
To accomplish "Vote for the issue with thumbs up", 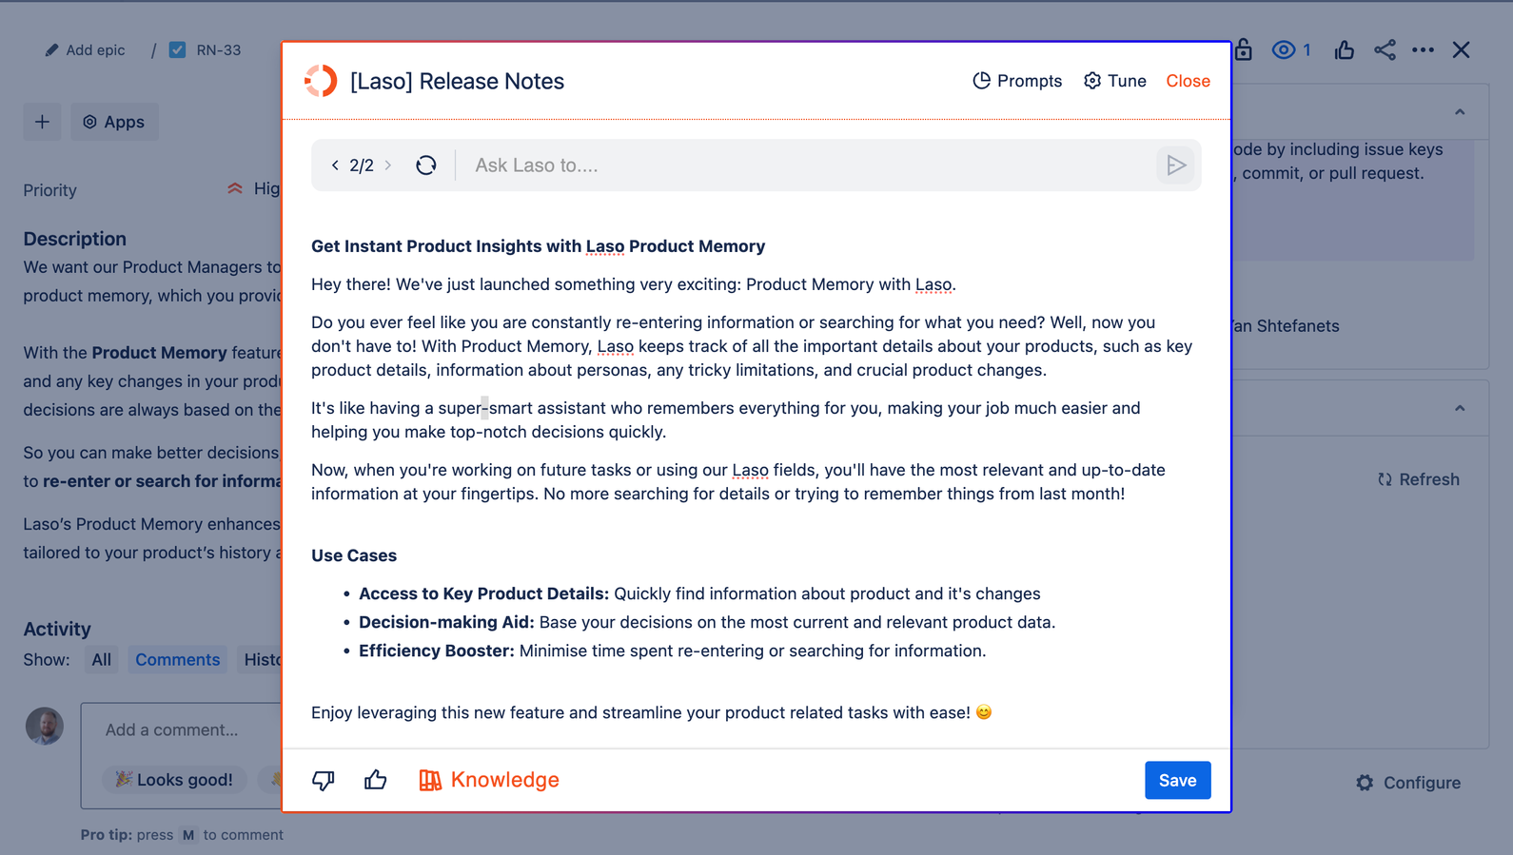I will click(x=1345, y=49).
